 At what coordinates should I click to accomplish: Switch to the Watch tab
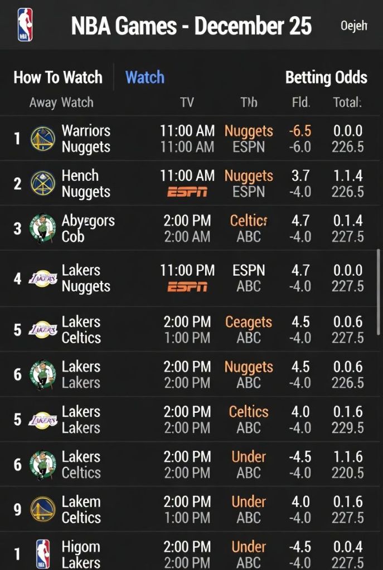point(145,77)
